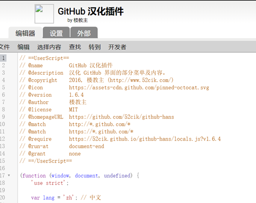256x203 pixels.
Task: Click the run-at value document-end
Action: point(86,146)
